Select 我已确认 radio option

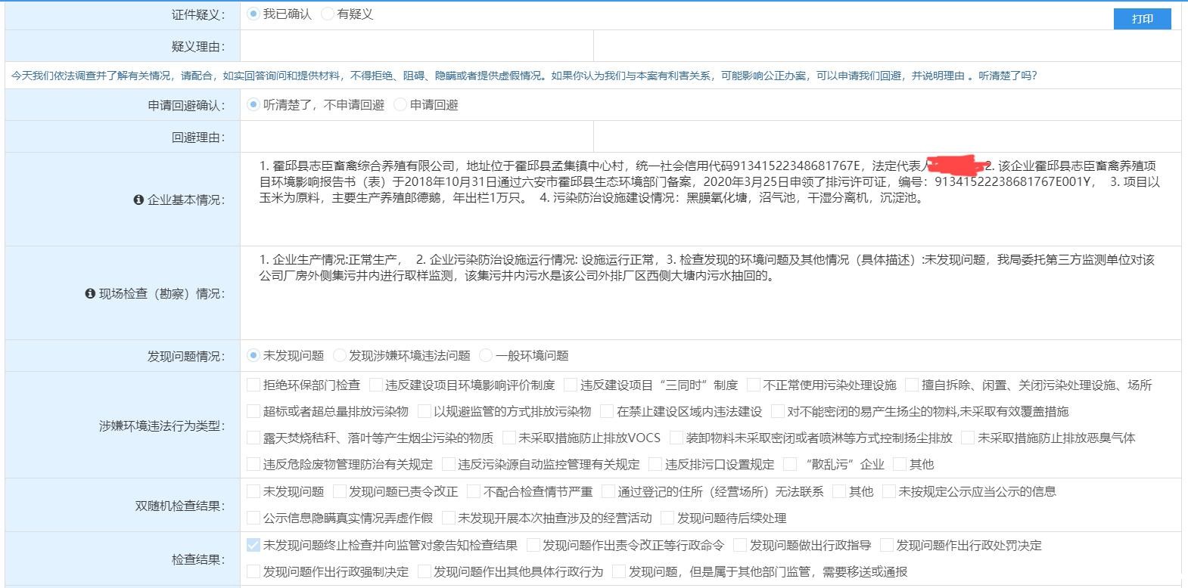tap(253, 14)
